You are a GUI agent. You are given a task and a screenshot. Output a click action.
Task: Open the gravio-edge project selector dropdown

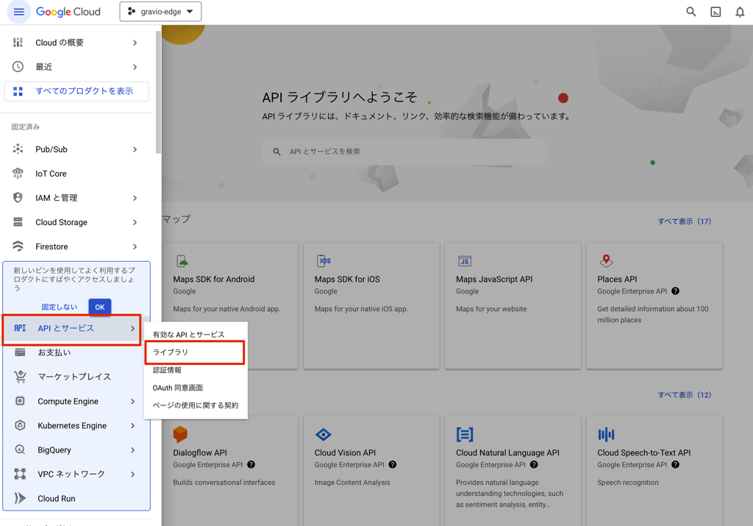[x=160, y=12]
